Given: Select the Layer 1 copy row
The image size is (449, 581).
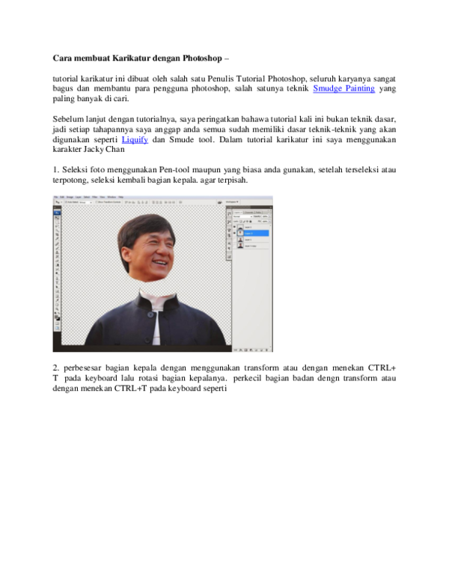Looking at the screenshot, I should click(251, 246).
